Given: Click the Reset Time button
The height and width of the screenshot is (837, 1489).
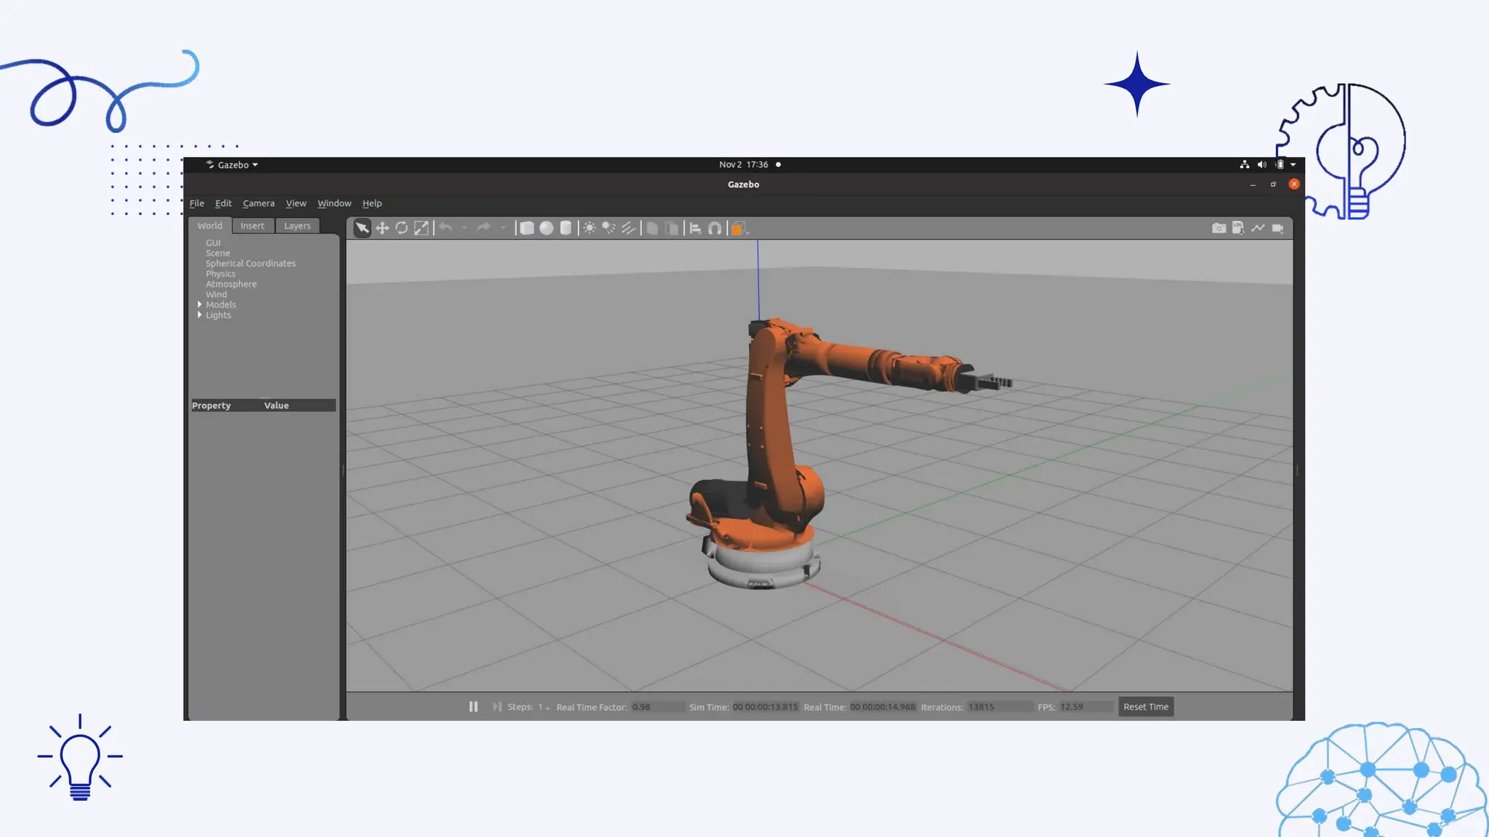Looking at the screenshot, I should [x=1145, y=707].
